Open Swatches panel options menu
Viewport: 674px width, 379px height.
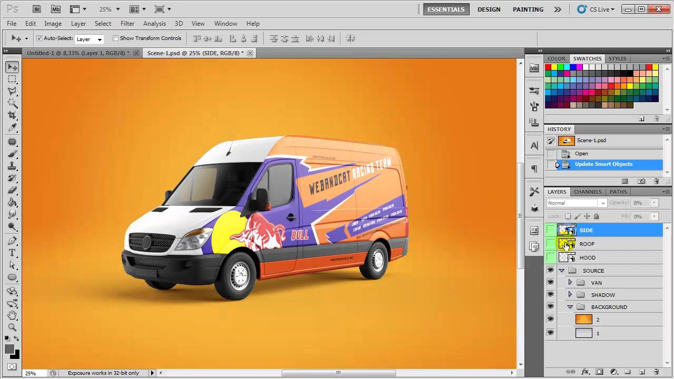667,59
